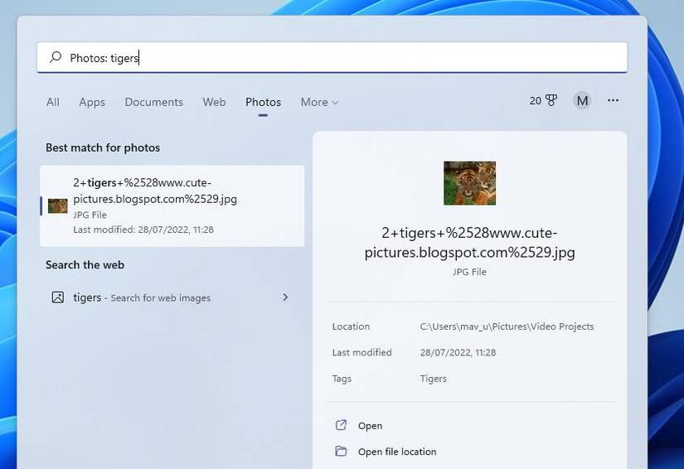684x469 pixels.
Task: Switch to the All tab
Action: [x=53, y=102]
